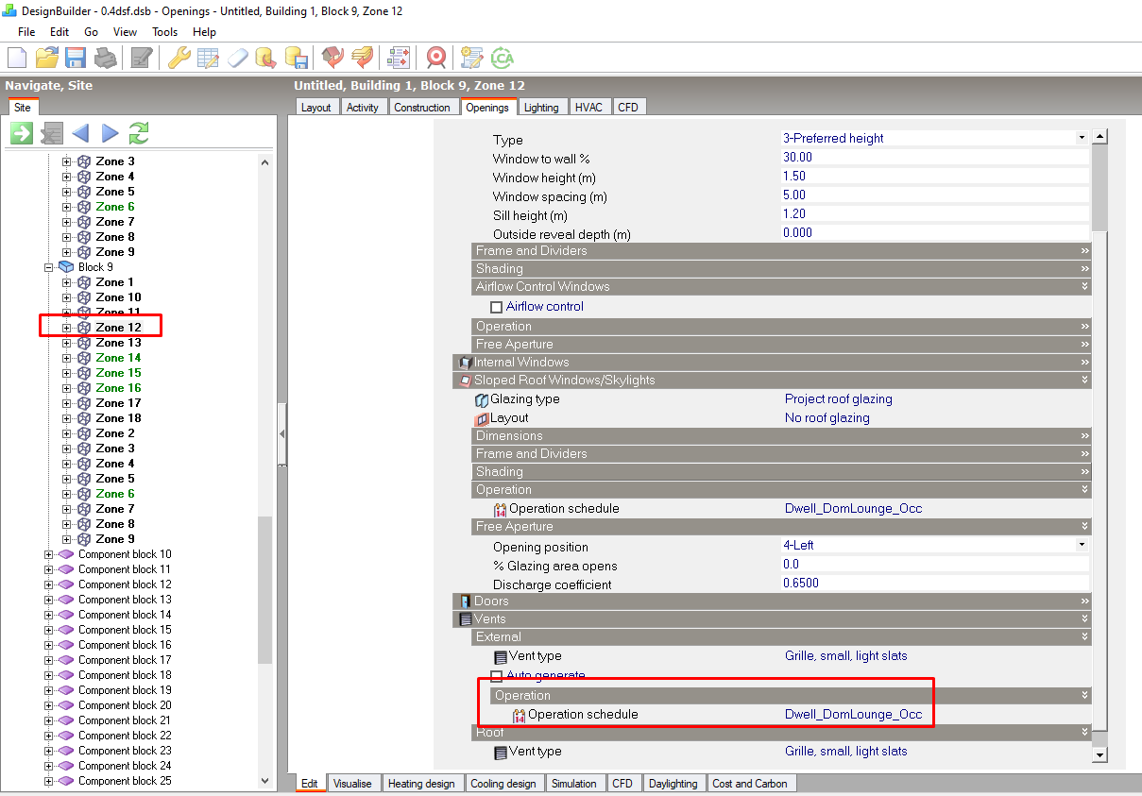This screenshot has height=796, width=1142.
Task: Refresh the navigator with green arrows icon
Action: tap(139, 133)
